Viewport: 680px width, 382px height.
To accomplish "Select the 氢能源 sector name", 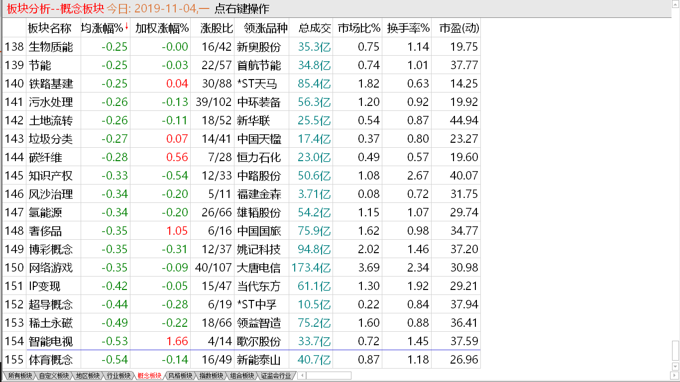I will [45, 212].
